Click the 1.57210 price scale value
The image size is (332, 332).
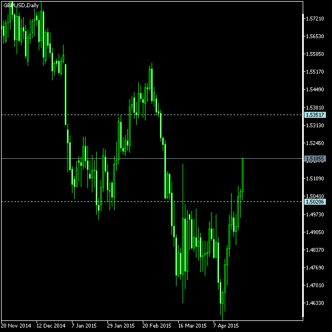(x=315, y=19)
